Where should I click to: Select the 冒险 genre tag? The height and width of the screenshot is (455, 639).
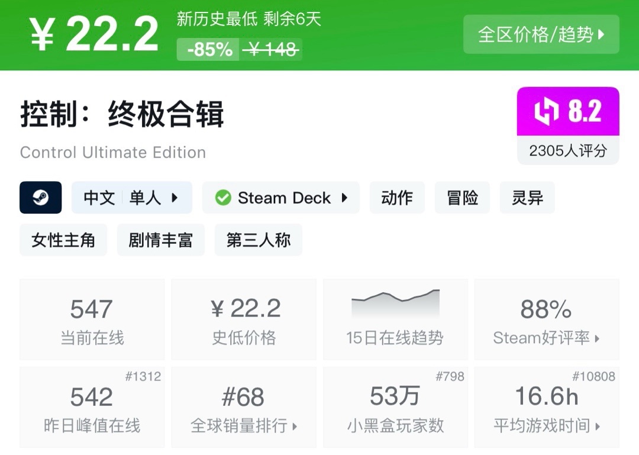[463, 198]
